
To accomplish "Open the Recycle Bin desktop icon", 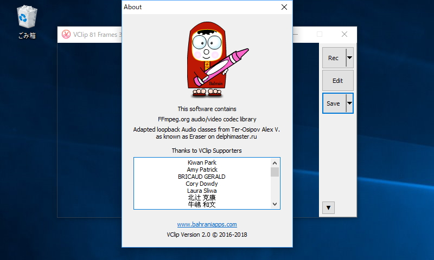I will (27, 22).
